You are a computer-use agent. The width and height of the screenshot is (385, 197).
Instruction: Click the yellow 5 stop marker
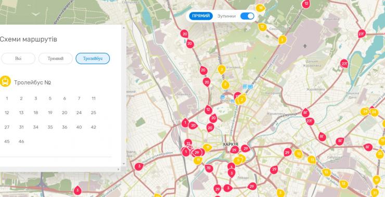point(238,161)
